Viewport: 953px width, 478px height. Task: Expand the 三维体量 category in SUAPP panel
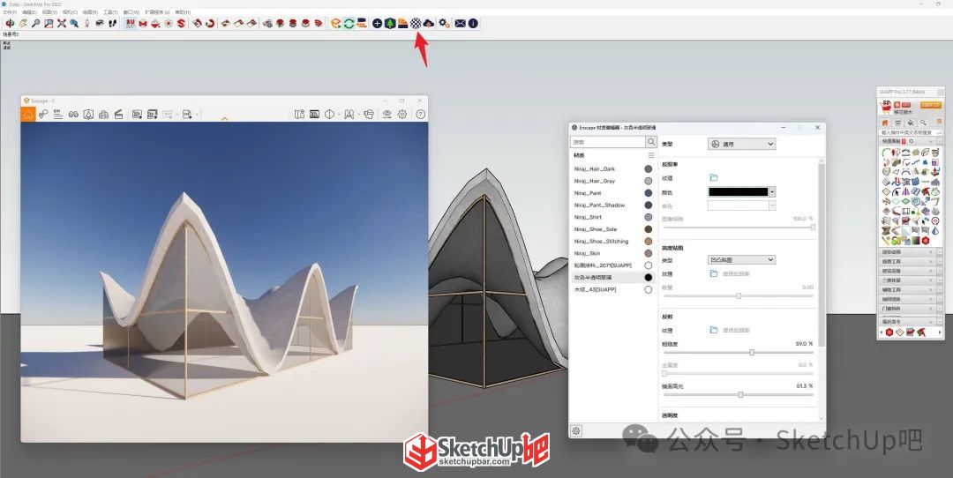(x=906, y=280)
